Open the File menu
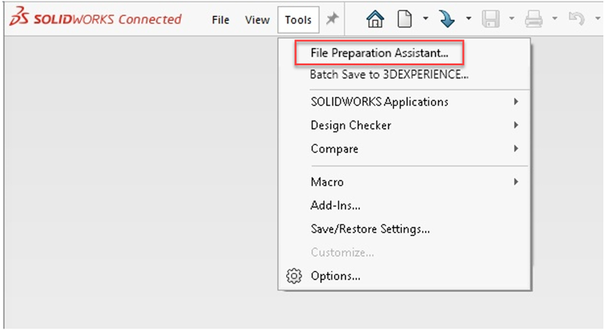 (221, 20)
